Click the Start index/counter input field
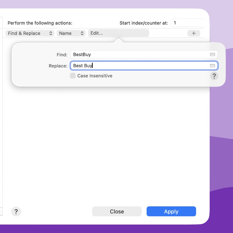 point(187,23)
